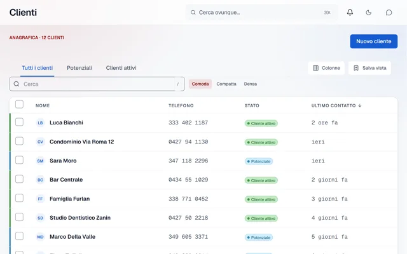Image resolution: width=407 pixels, height=254 pixels.
Task: Click the '4 giorni fa' contact time
Action: pyautogui.click(x=329, y=218)
